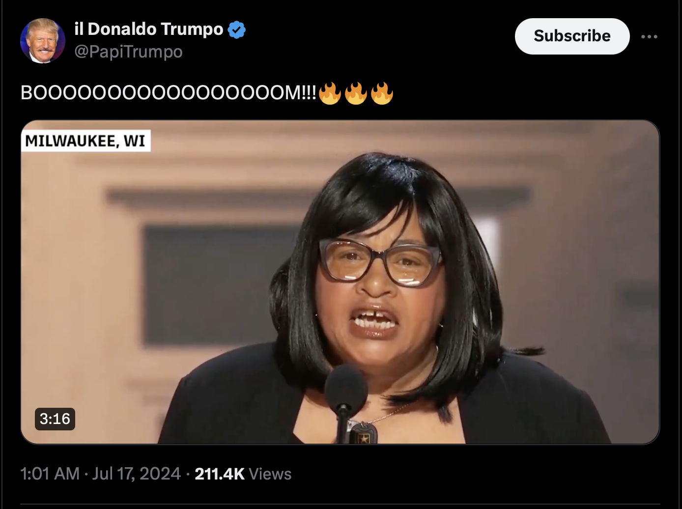The height and width of the screenshot is (509, 682).
Task: Open the @PapiTrumpo handle link
Action: 128,52
